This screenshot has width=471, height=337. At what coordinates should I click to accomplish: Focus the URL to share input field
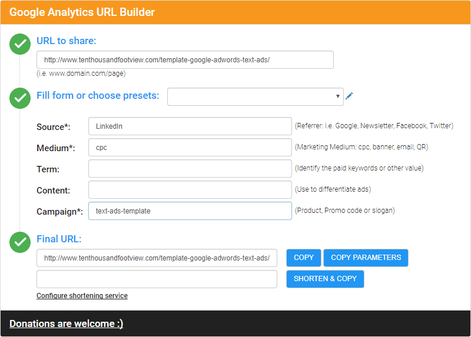(x=185, y=60)
